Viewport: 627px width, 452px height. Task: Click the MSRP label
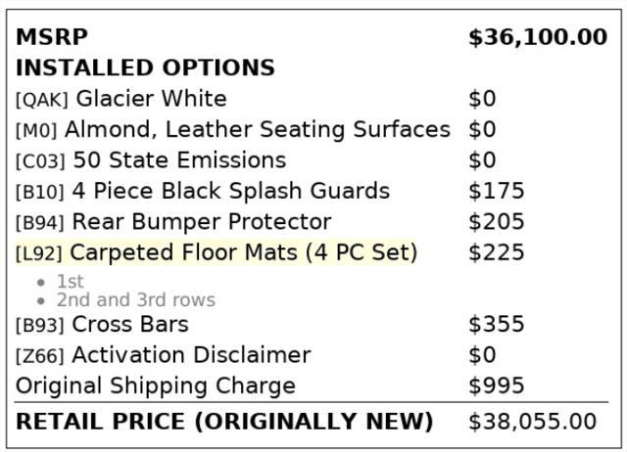pyautogui.click(x=52, y=37)
